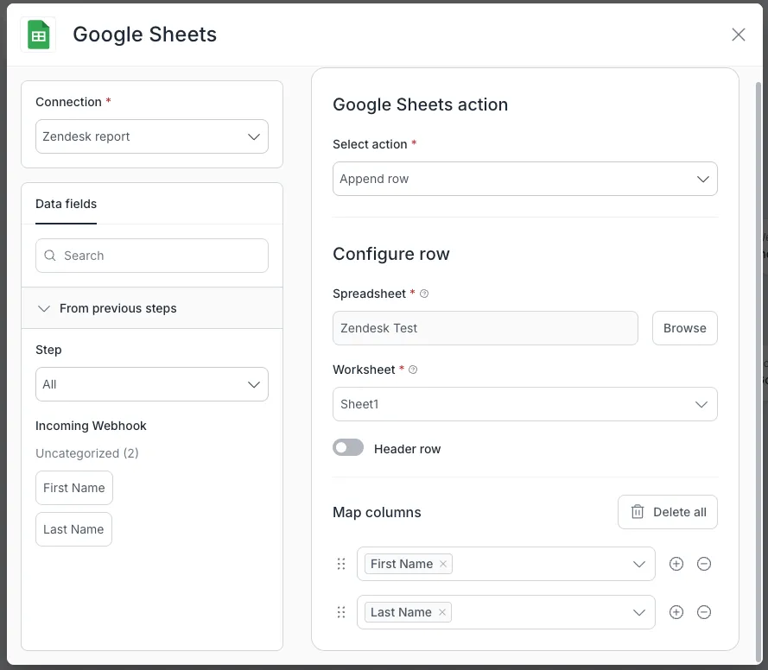Add a column after the Last Name row
This screenshot has width=768, height=670.
(x=676, y=612)
